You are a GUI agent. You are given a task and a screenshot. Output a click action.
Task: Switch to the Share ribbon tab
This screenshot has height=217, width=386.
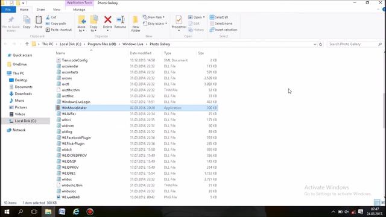[x=40, y=10]
